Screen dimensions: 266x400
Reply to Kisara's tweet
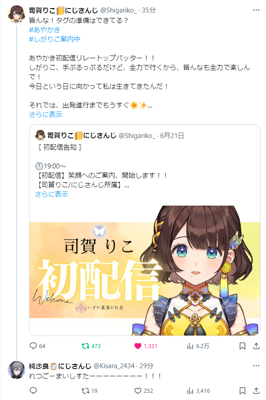click(34, 391)
